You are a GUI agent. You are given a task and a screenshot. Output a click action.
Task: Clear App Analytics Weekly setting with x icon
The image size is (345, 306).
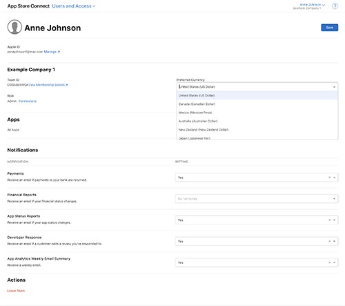(x=329, y=262)
